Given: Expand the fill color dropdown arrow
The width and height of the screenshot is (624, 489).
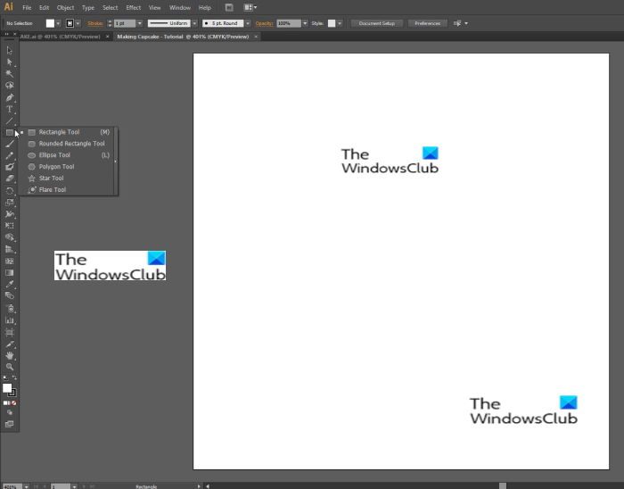Looking at the screenshot, I should [58, 23].
